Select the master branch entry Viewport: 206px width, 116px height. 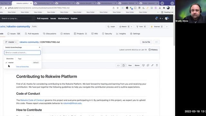click(x=22, y=63)
